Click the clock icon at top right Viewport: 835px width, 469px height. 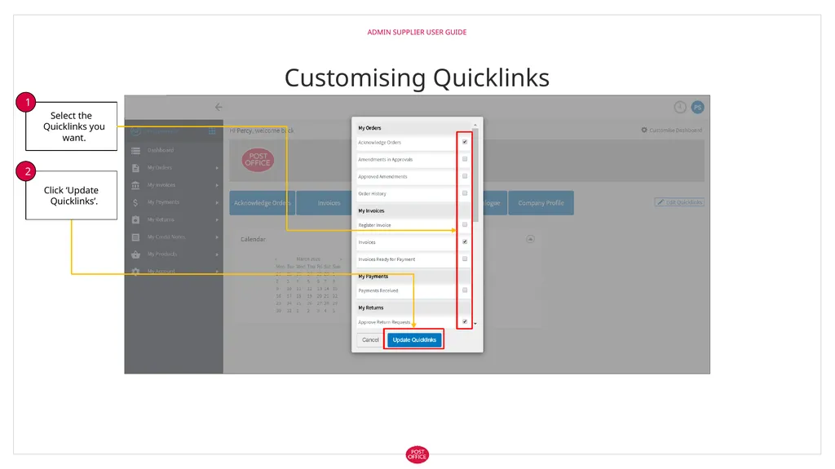[680, 107]
